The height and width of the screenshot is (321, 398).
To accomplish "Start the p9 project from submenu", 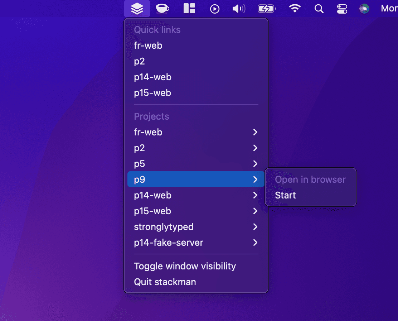I will coord(285,195).
